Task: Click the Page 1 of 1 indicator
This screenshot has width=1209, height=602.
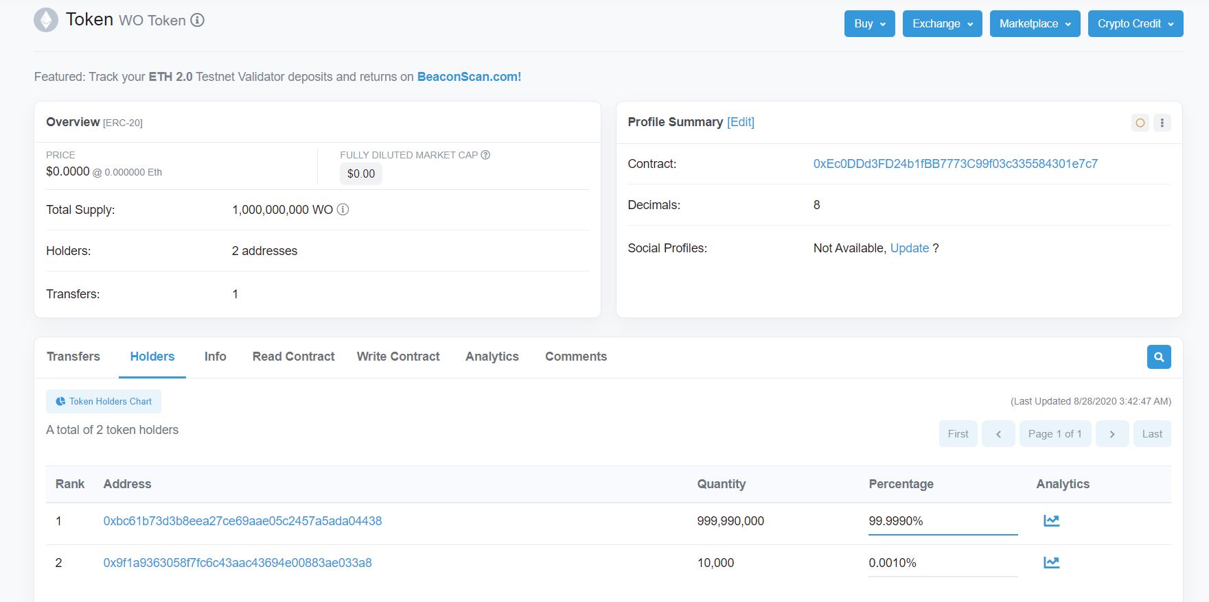Action: pyautogui.click(x=1055, y=434)
